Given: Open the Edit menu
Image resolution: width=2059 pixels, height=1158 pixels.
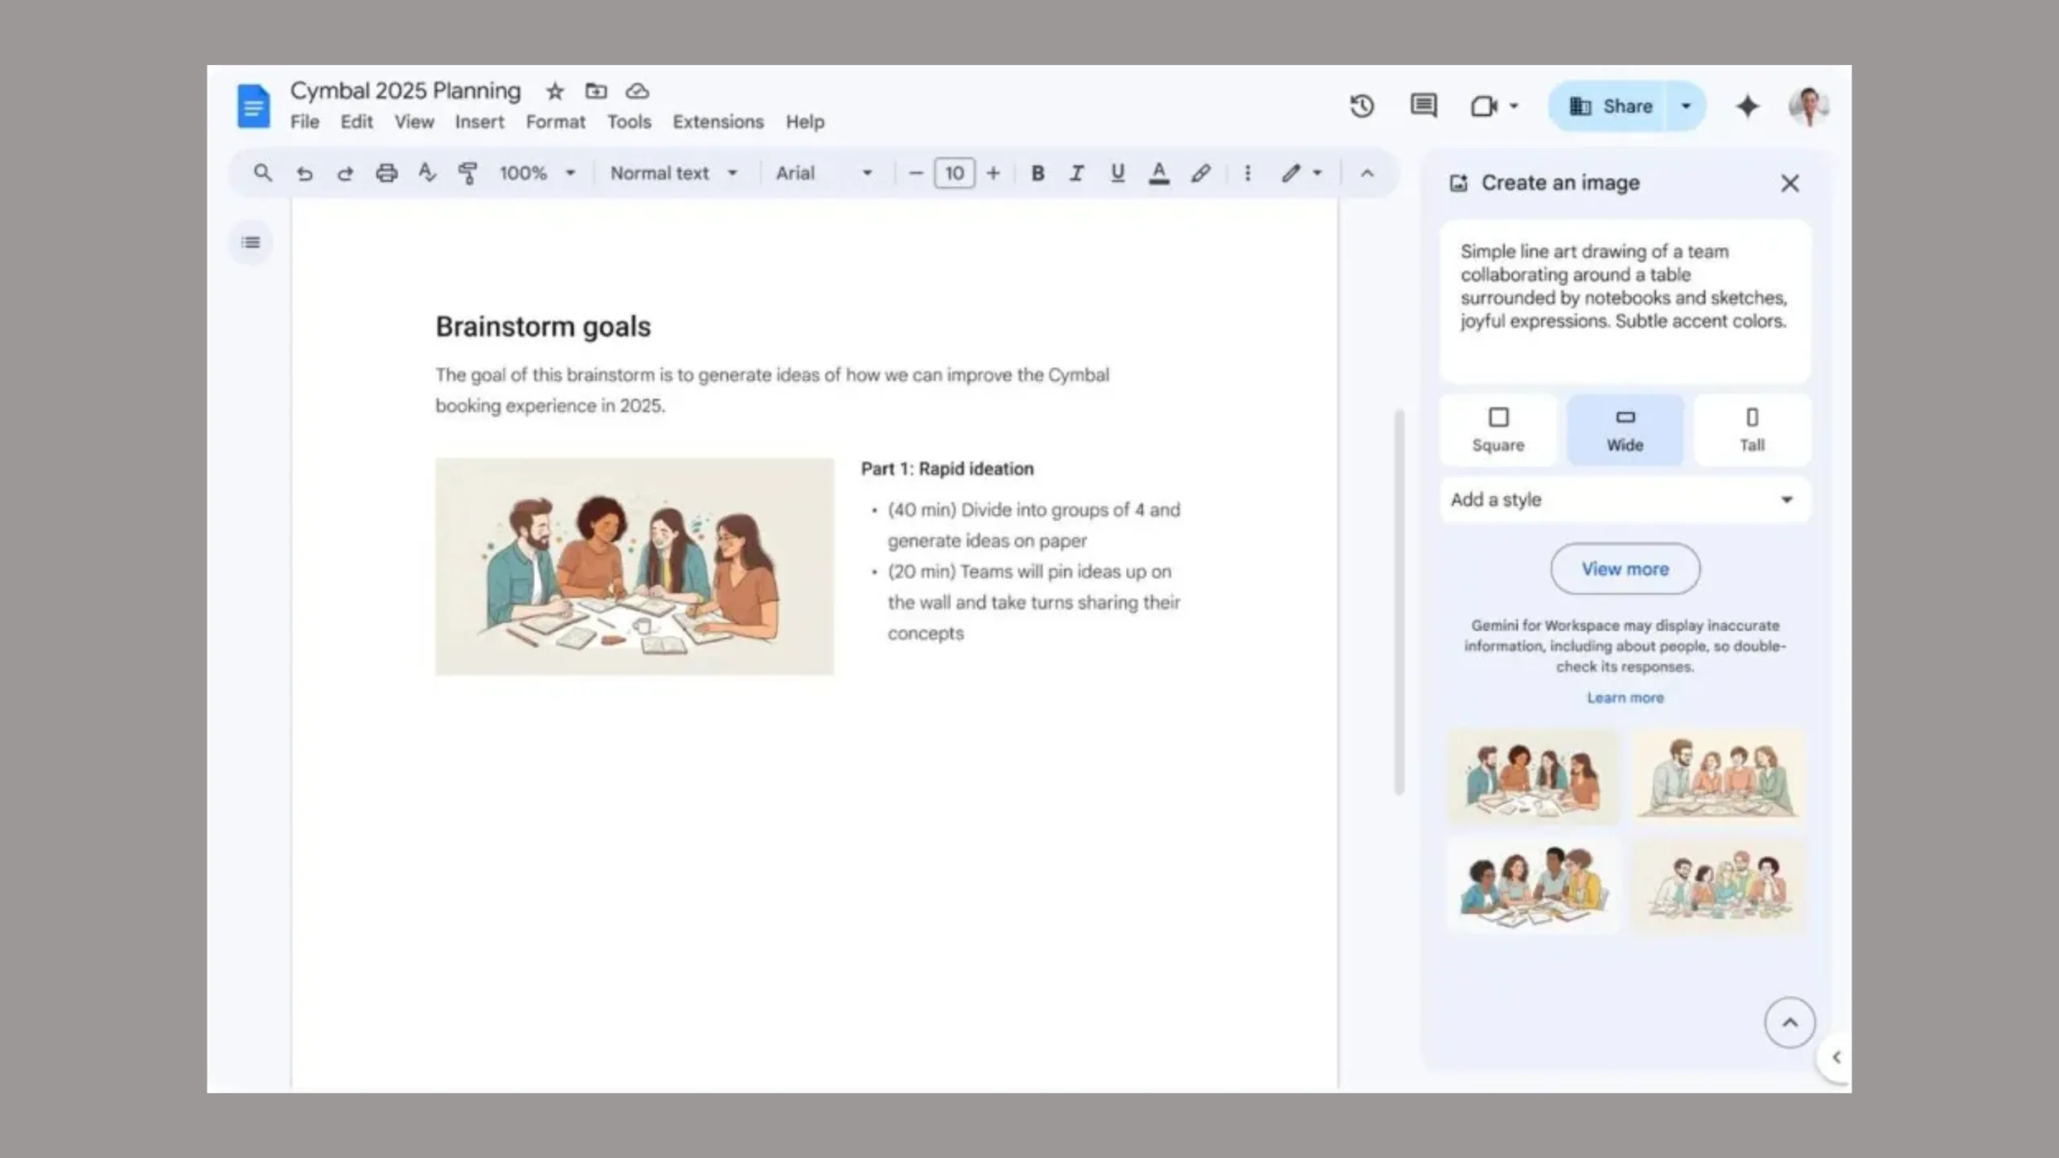Looking at the screenshot, I should pos(356,121).
